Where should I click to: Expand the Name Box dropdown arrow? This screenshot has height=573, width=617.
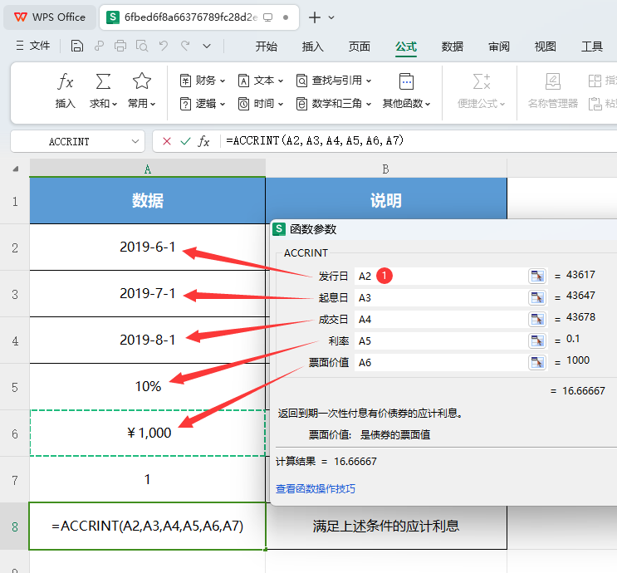click(136, 141)
